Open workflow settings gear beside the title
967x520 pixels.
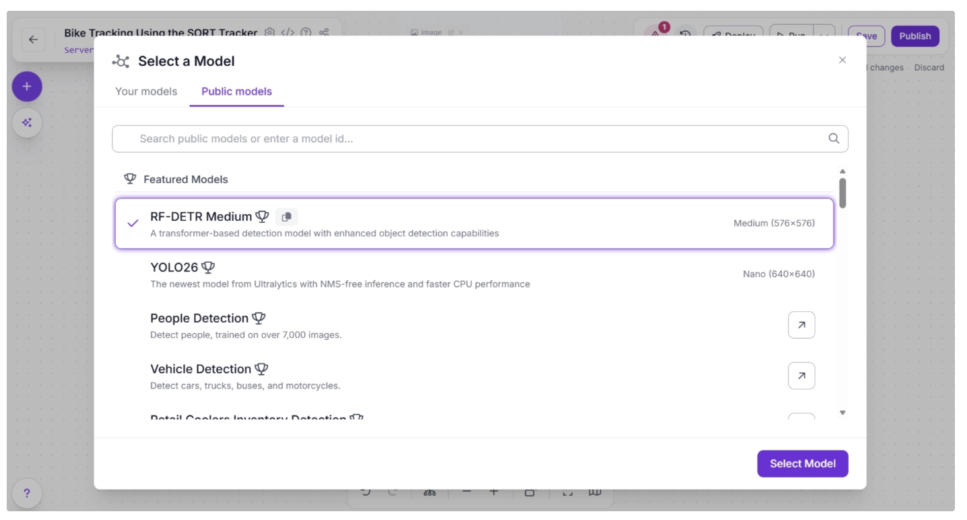click(269, 32)
